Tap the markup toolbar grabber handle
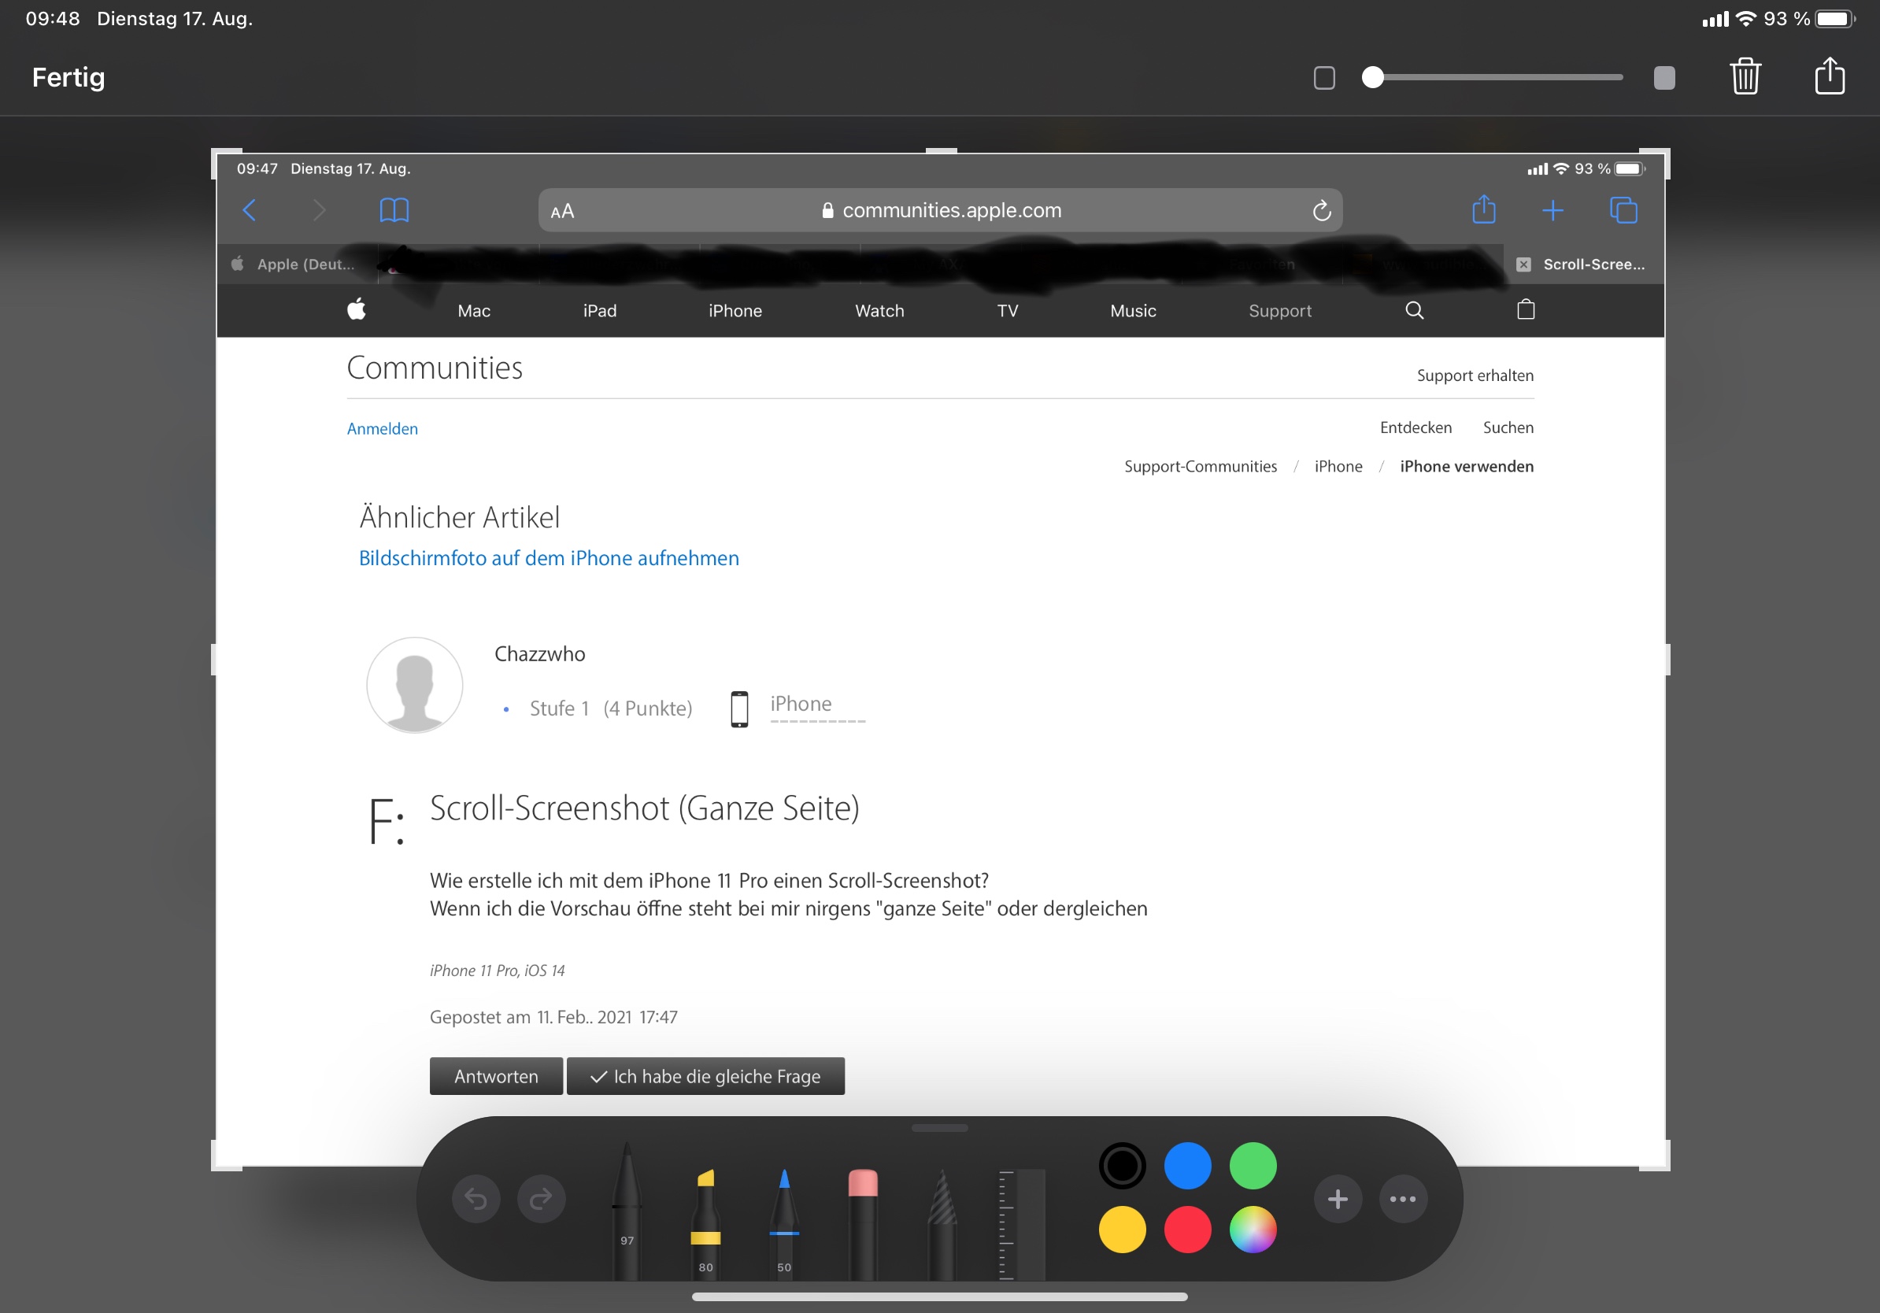The width and height of the screenshot is (1880, 1313). (x=939, y=1128)
